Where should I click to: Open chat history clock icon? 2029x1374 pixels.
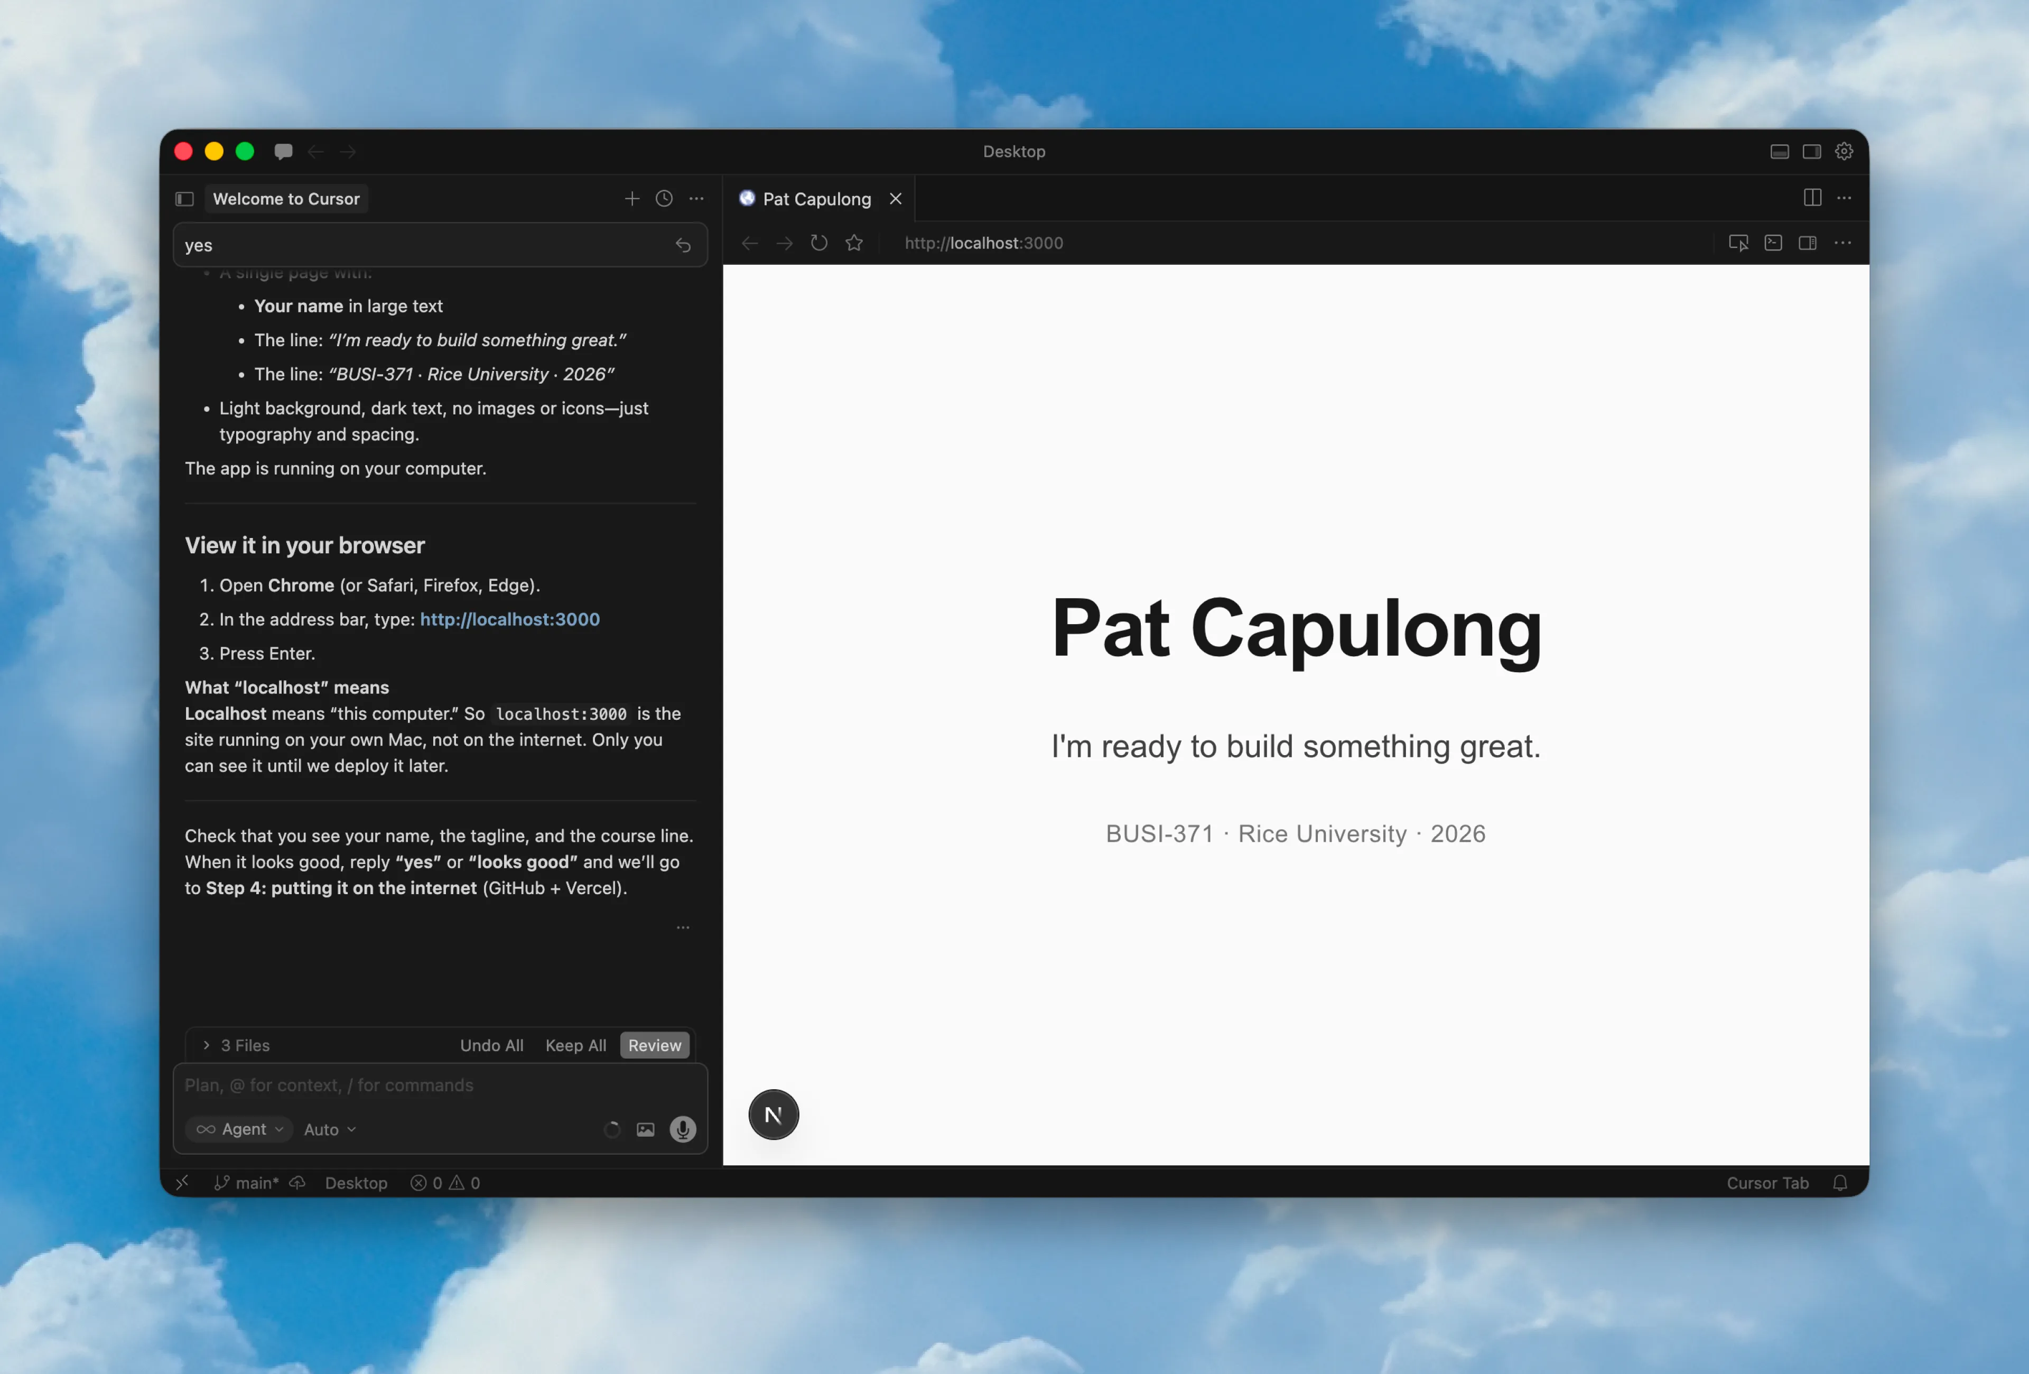tap(664, 199)
